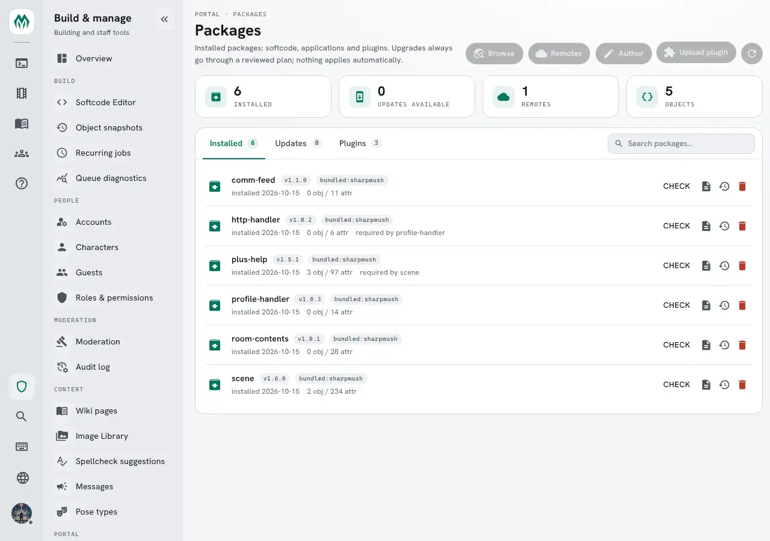Click the Author button
The width and height of the screenshot is (770, 541).
(624, 53)
